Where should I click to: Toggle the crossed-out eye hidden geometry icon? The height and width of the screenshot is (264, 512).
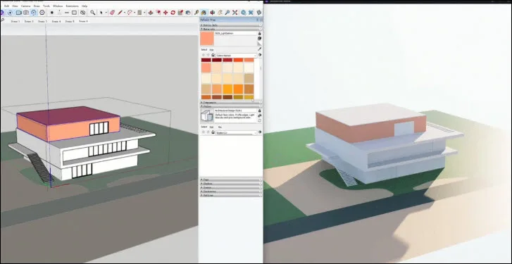point(82,13)
